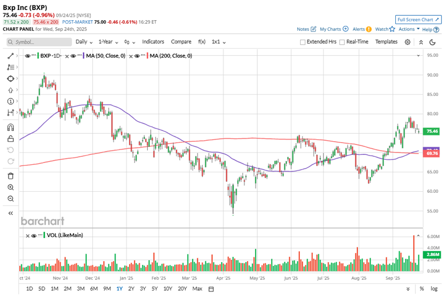The width and height of the screenshot is (445, 298).
Task: Hide the MA 50 indicator via eye icon
Action: tap(73, 56)
